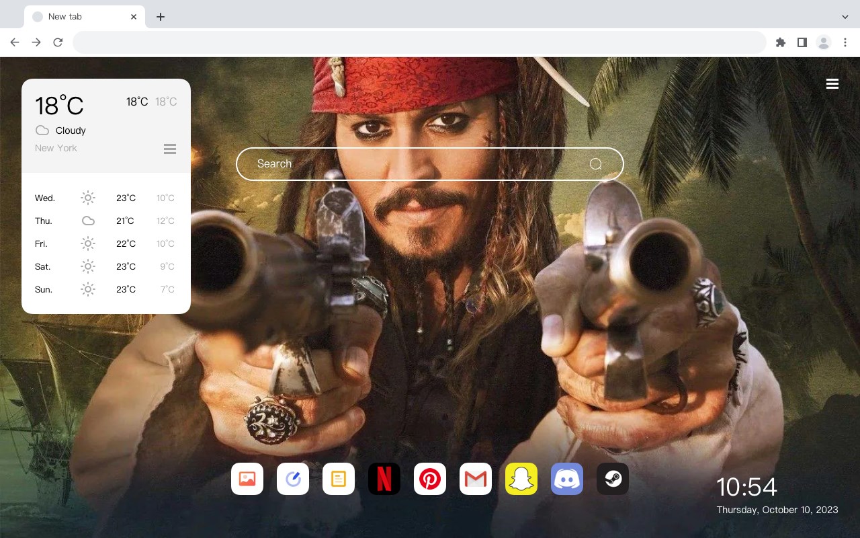Click the cloudy weather icon

(x=42, y=130)
